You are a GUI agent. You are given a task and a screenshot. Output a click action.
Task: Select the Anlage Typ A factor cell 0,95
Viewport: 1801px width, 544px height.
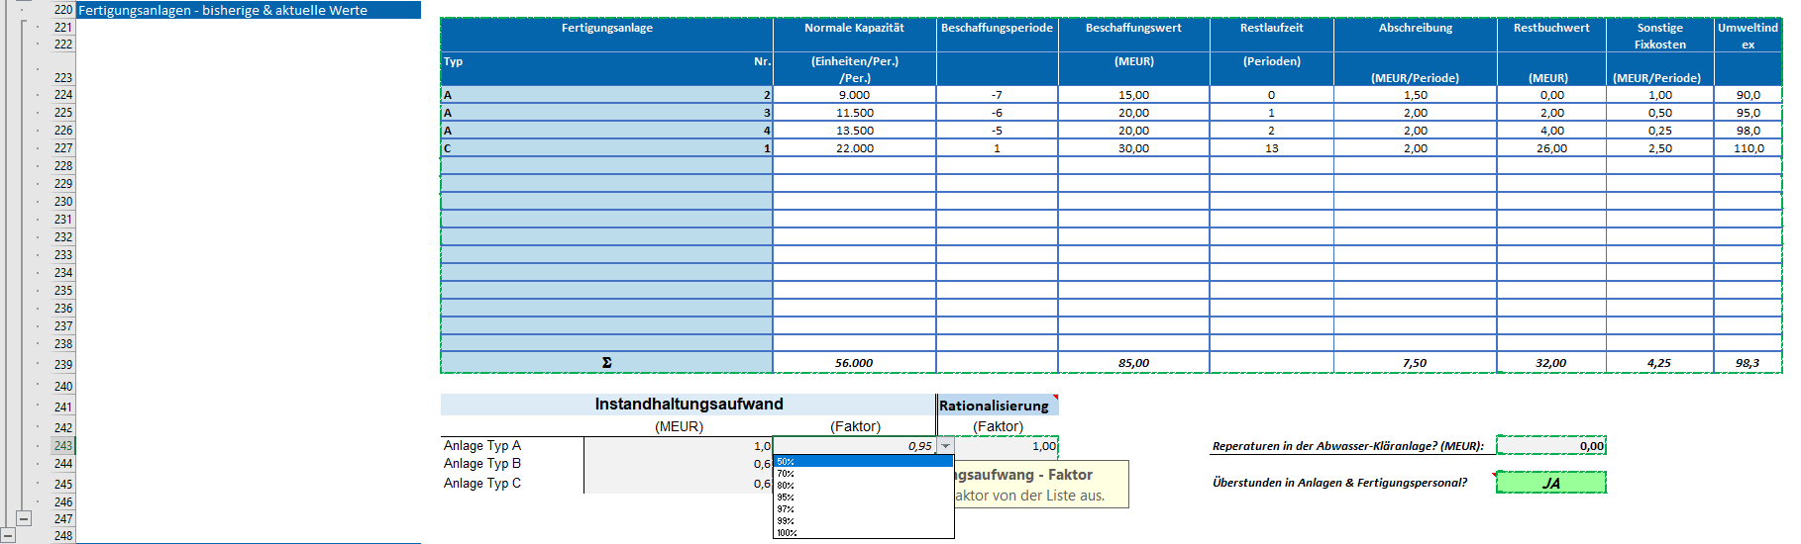click(854, 446)
